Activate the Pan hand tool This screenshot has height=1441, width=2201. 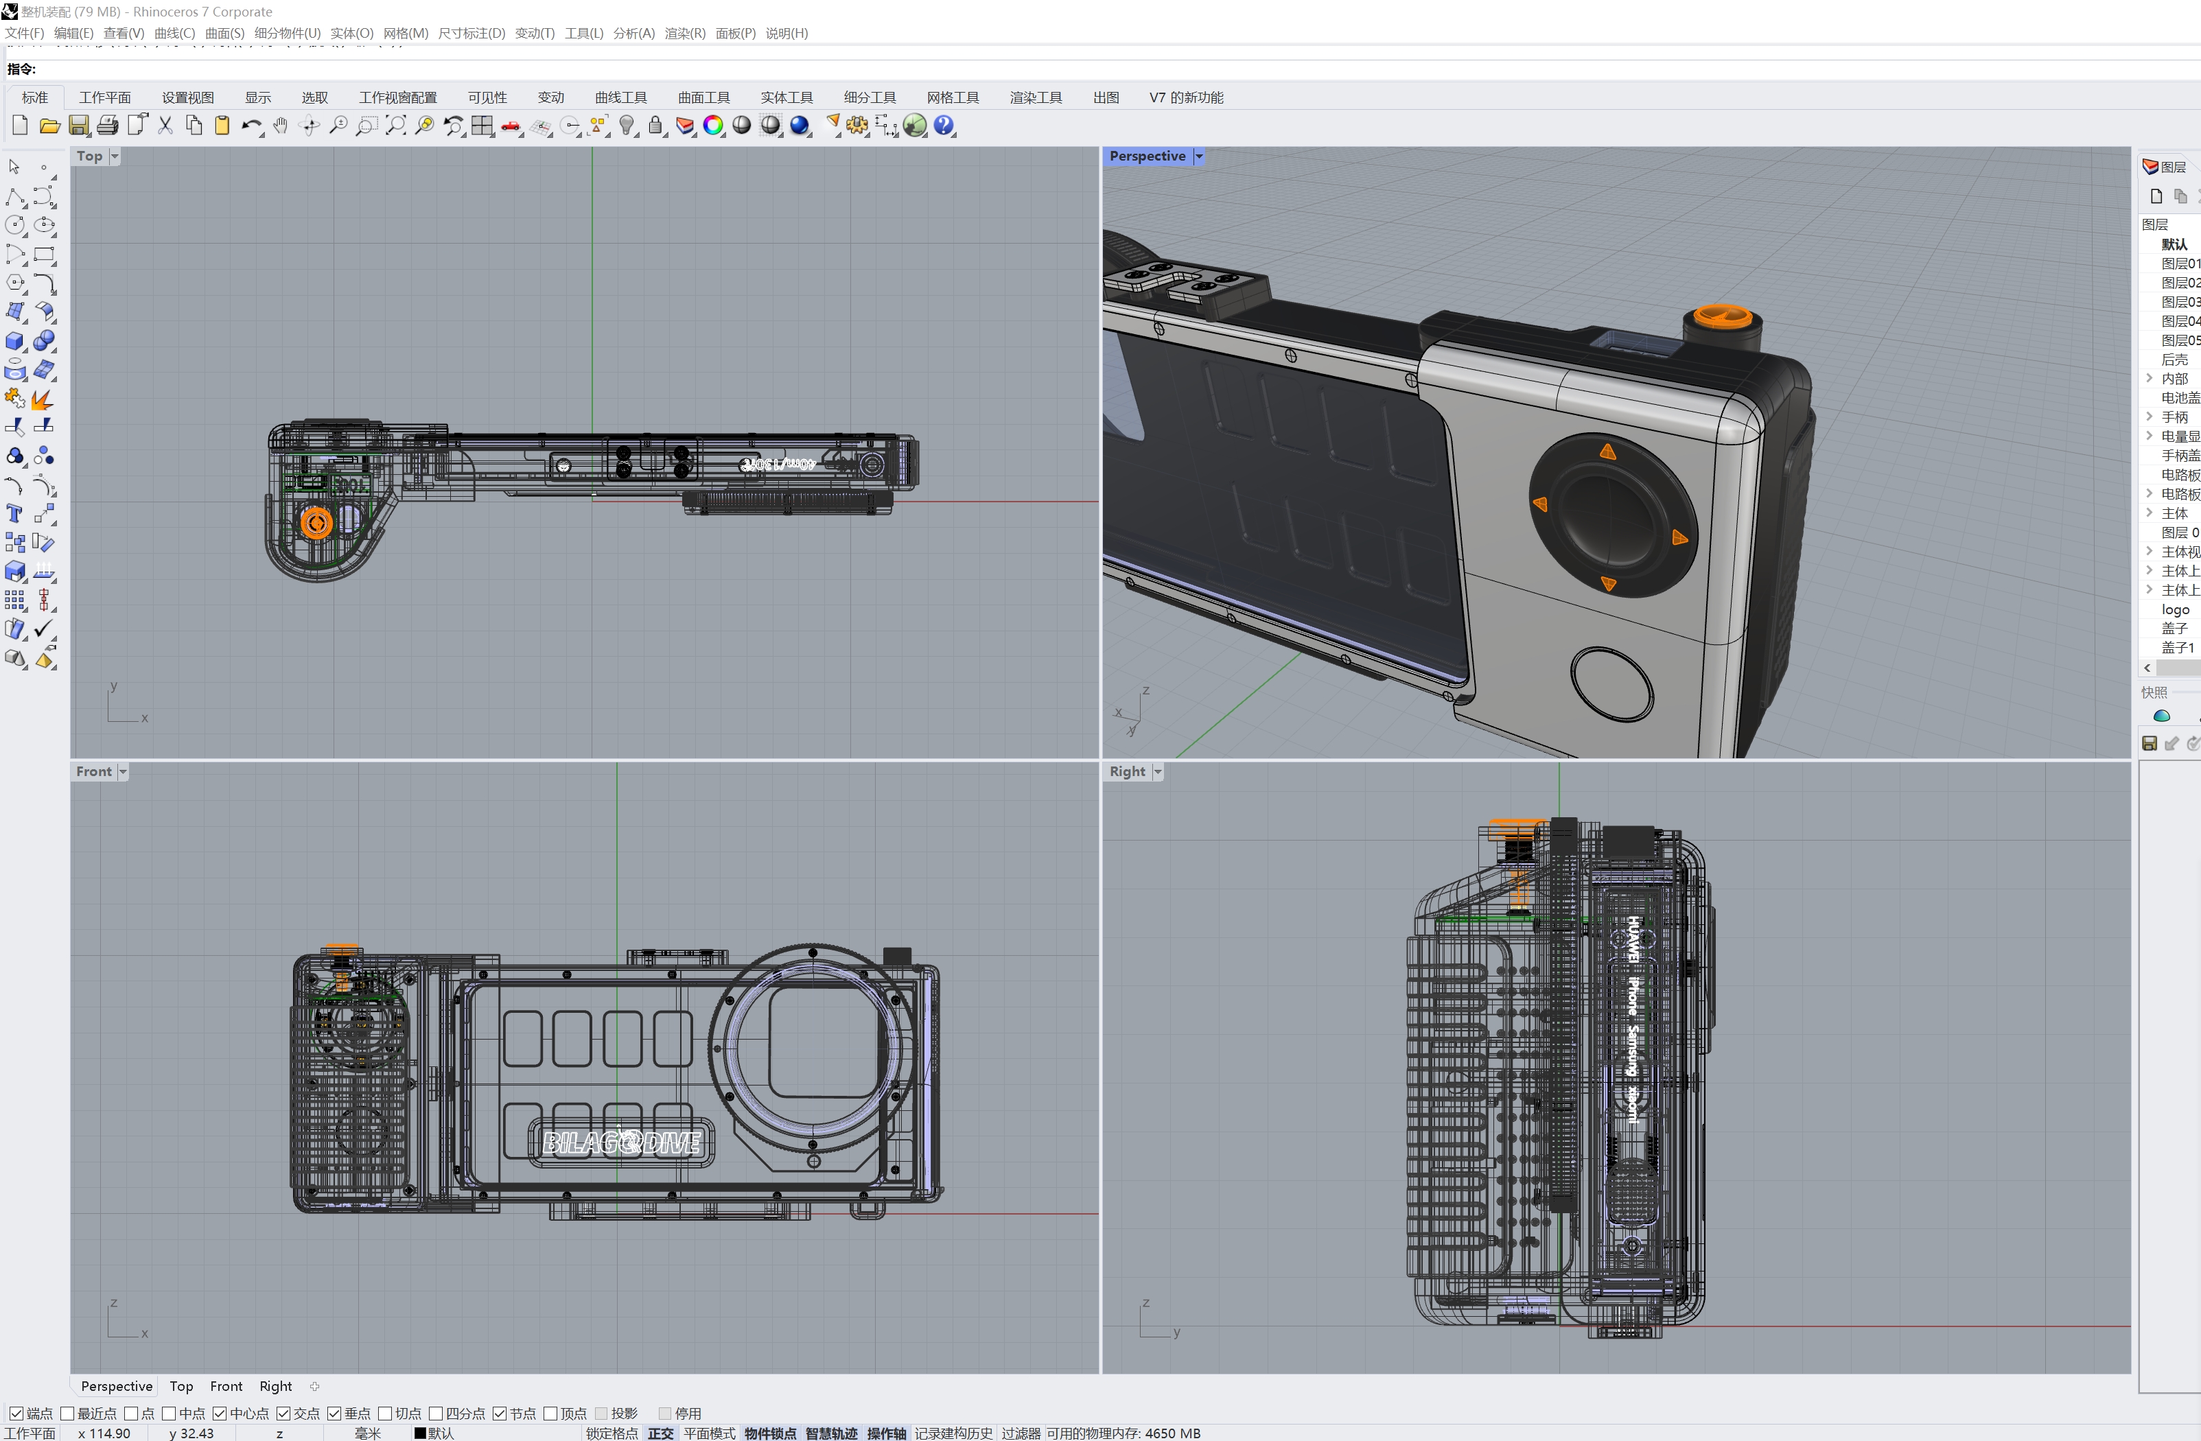281,126
